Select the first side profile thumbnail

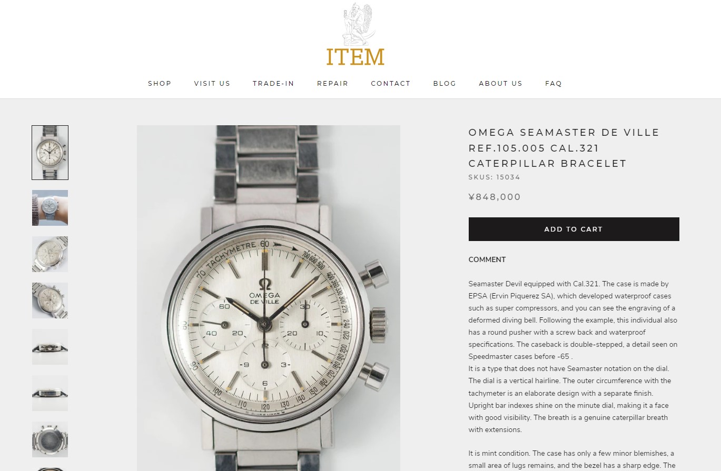50,347
